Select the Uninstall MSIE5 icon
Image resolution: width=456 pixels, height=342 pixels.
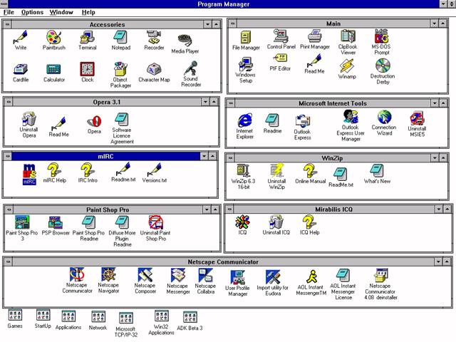(417, 118)
